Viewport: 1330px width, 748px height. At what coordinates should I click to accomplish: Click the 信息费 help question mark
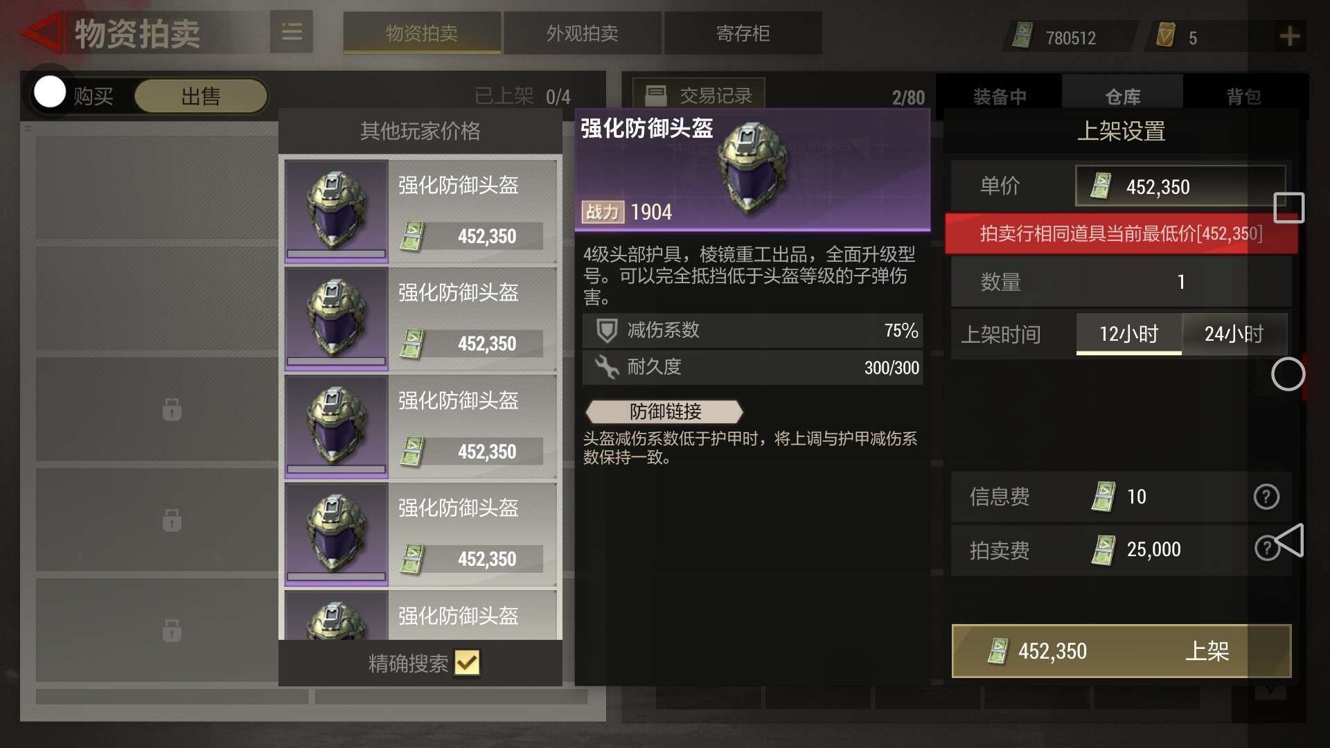coord(1266,497)
